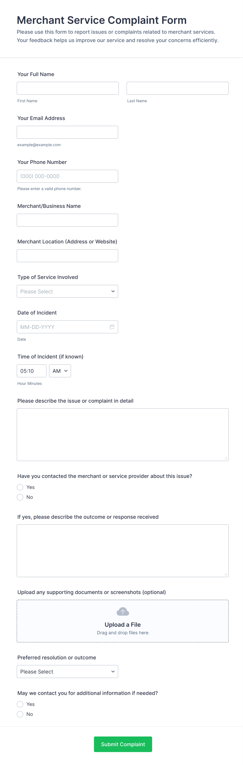Select No for contacted the merchant
The height and width of the screenshot is (765, 243).
coord(20,498)
